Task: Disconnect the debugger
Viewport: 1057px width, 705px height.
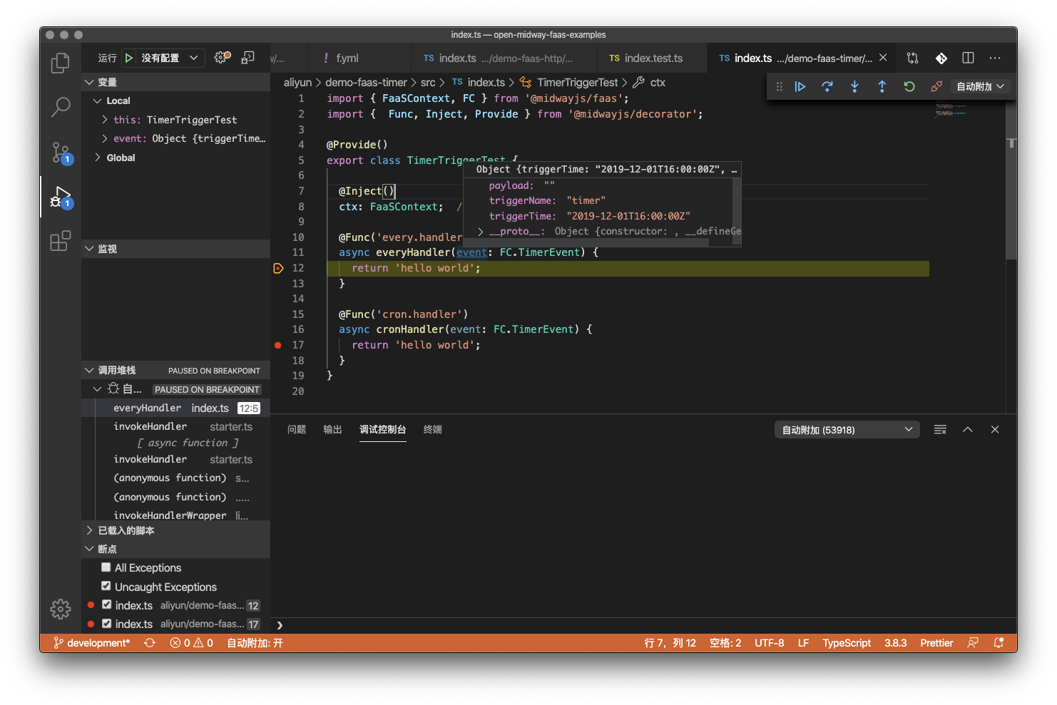Action: click(936, 86)
